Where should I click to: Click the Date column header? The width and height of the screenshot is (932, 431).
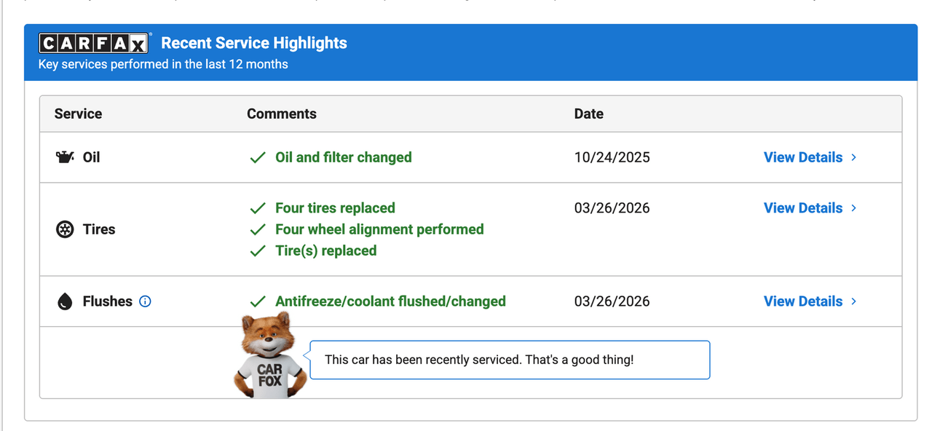coord(588,114)
